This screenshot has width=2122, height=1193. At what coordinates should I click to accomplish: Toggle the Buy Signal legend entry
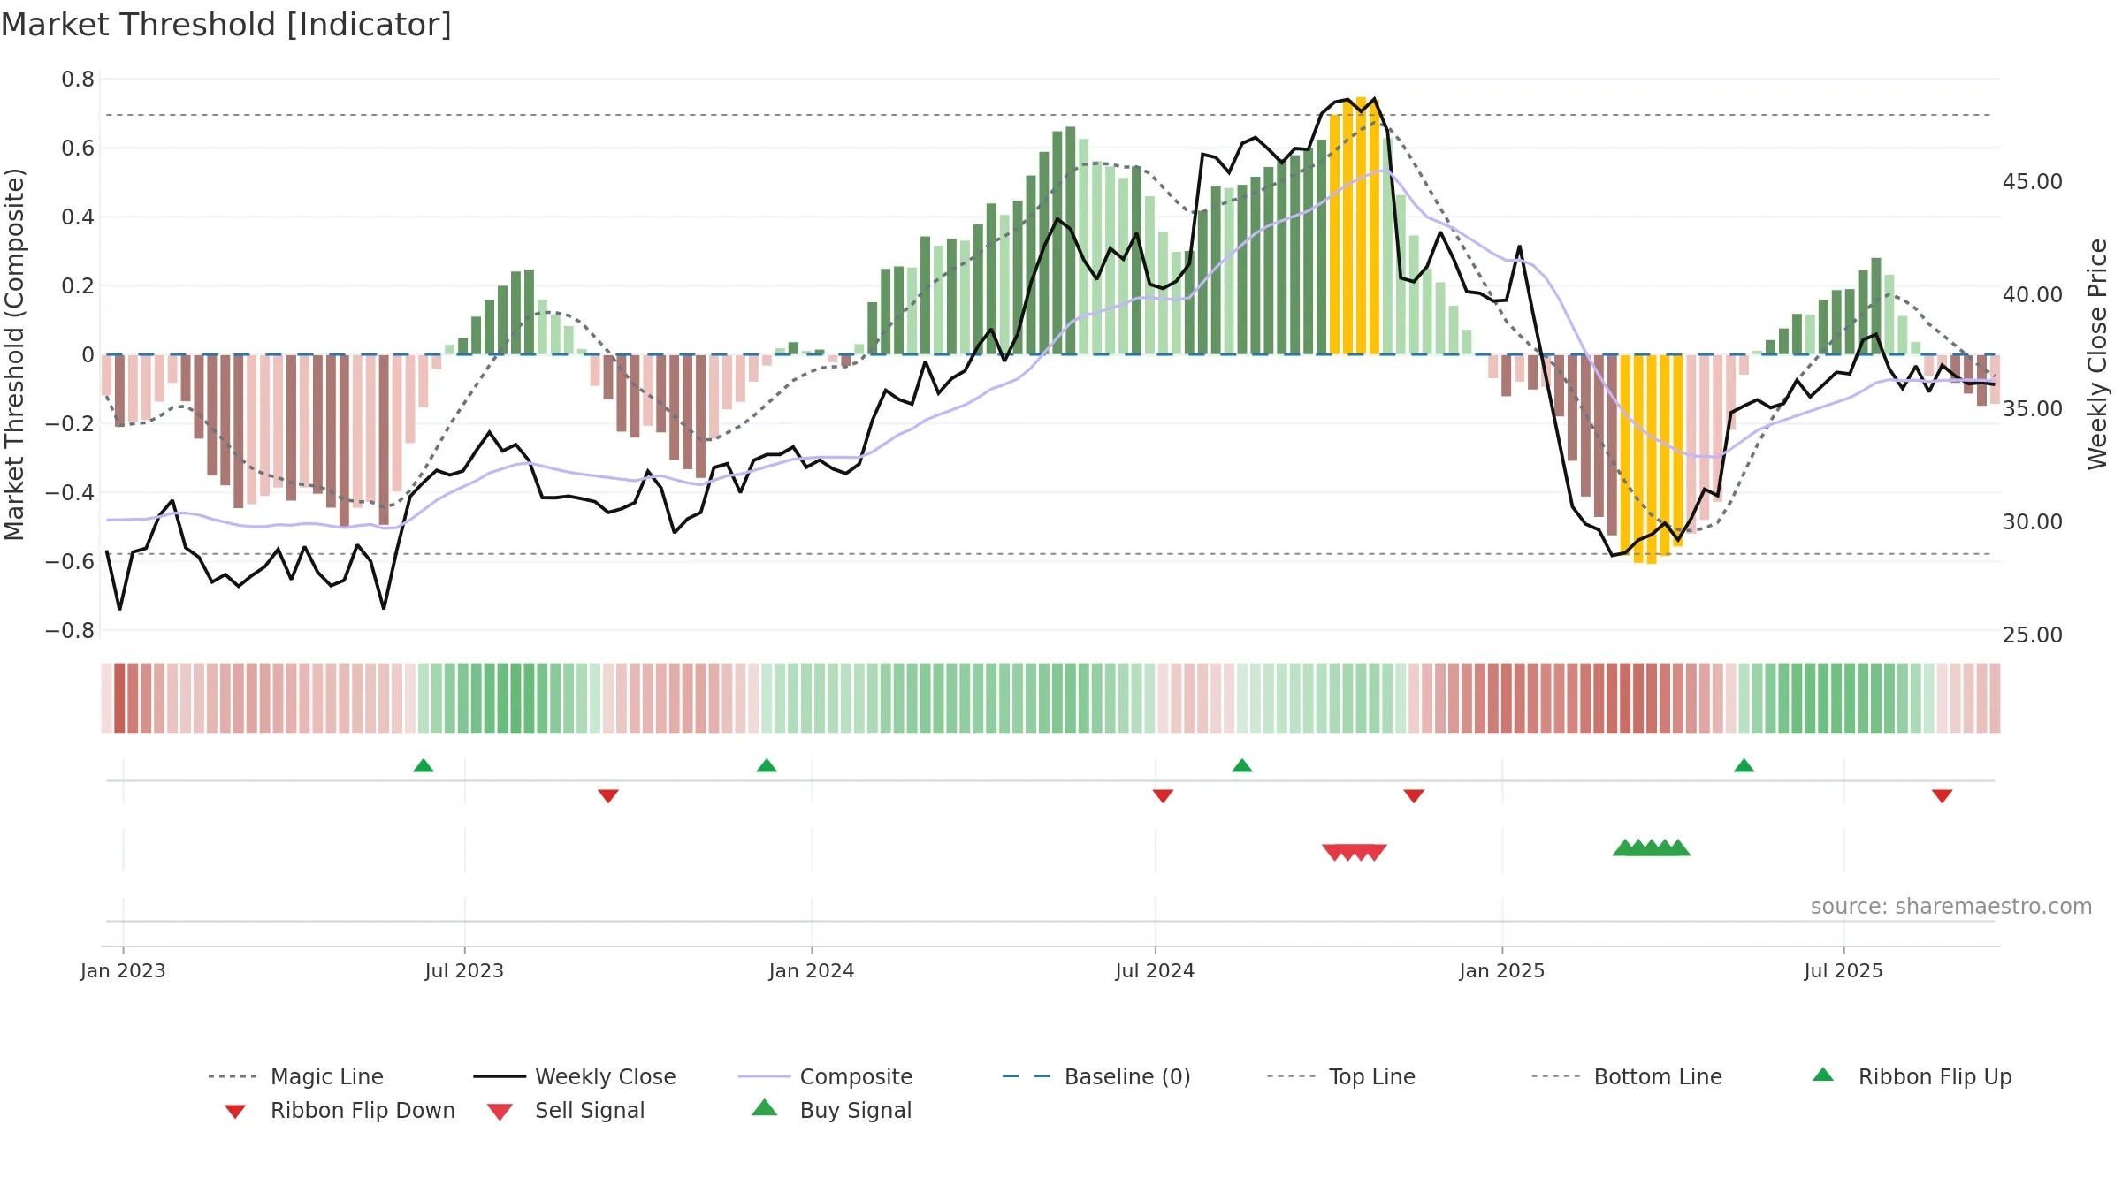tap(831, 1110)
